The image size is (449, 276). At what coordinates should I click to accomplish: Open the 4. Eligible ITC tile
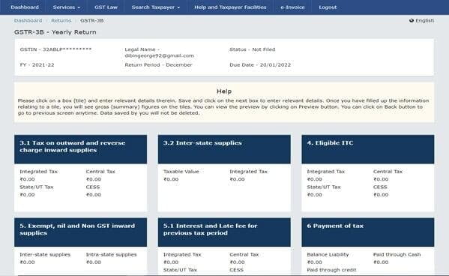coord(368,149)
